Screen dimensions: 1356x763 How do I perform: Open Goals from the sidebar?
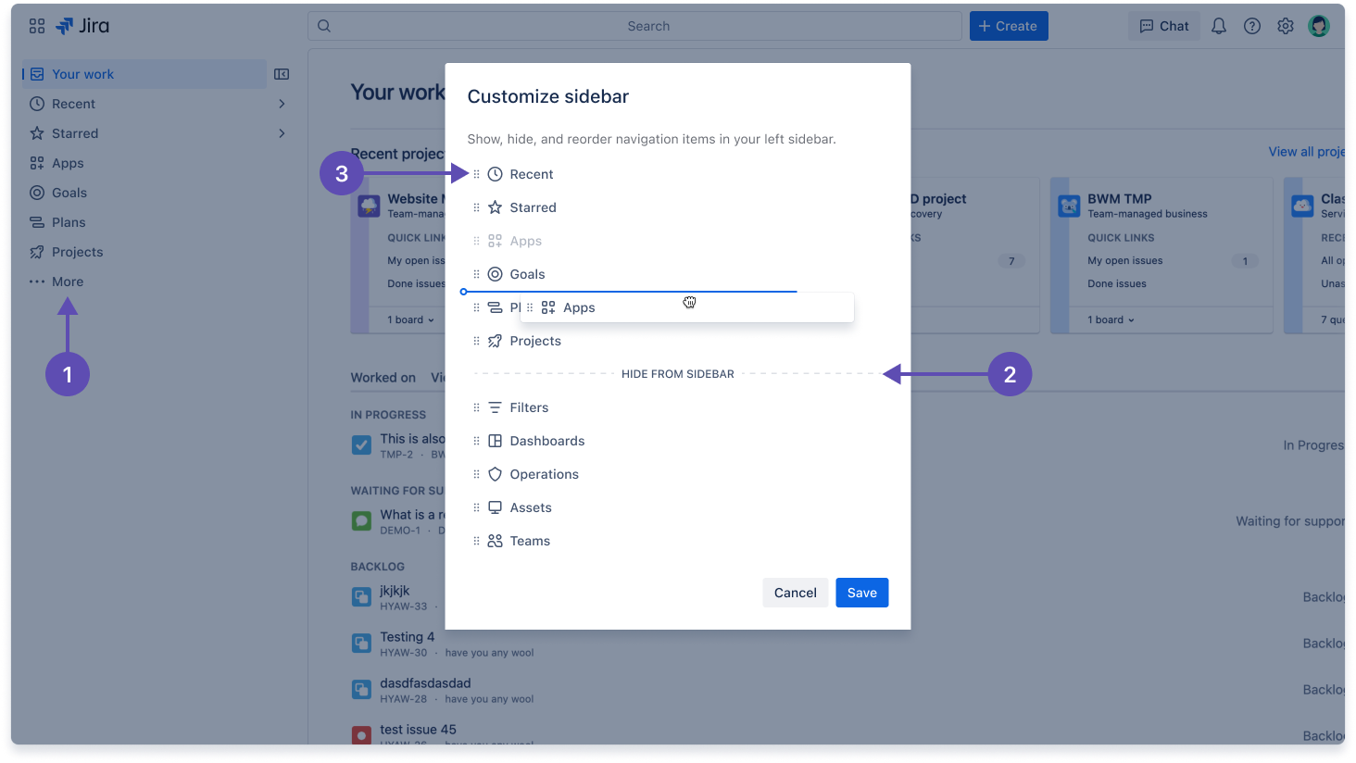(69, 193)
